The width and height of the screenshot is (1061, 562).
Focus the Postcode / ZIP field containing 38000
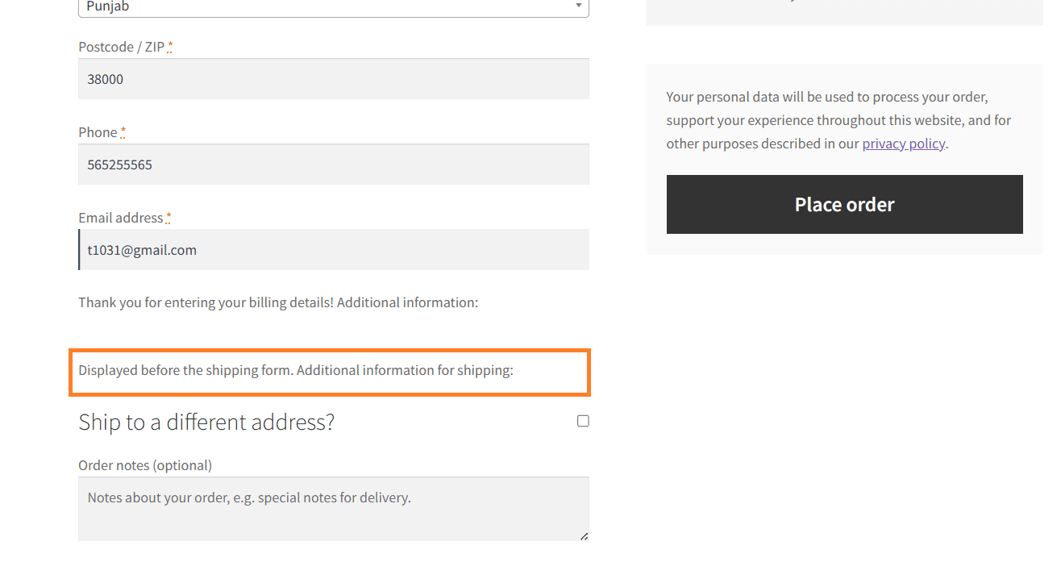point(333,79)
